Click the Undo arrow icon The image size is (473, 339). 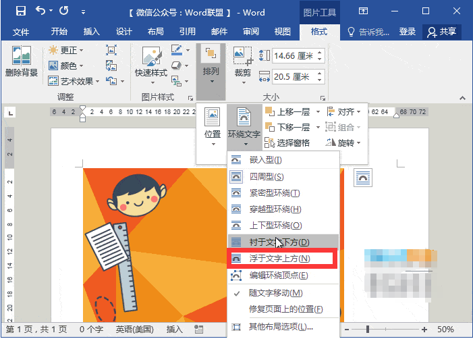point(40,11)
